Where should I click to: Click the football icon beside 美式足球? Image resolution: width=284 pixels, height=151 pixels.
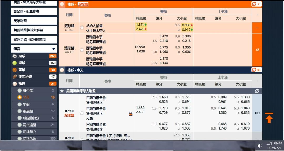pos(14,77)
